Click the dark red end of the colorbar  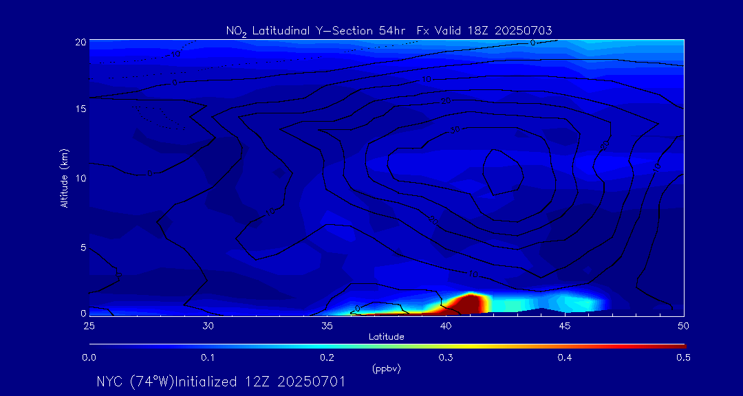tap(678, 346)
